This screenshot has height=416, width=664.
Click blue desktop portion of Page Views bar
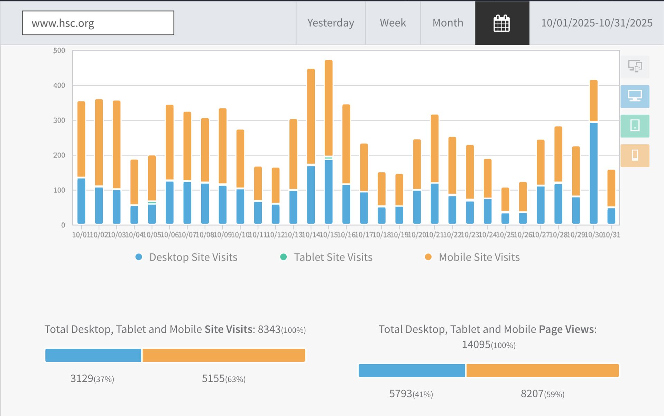(x=412, y=370)
